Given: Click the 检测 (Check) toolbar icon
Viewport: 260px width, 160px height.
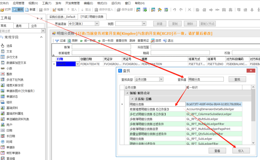Looking at the screenshot, I should coord(55,10).
